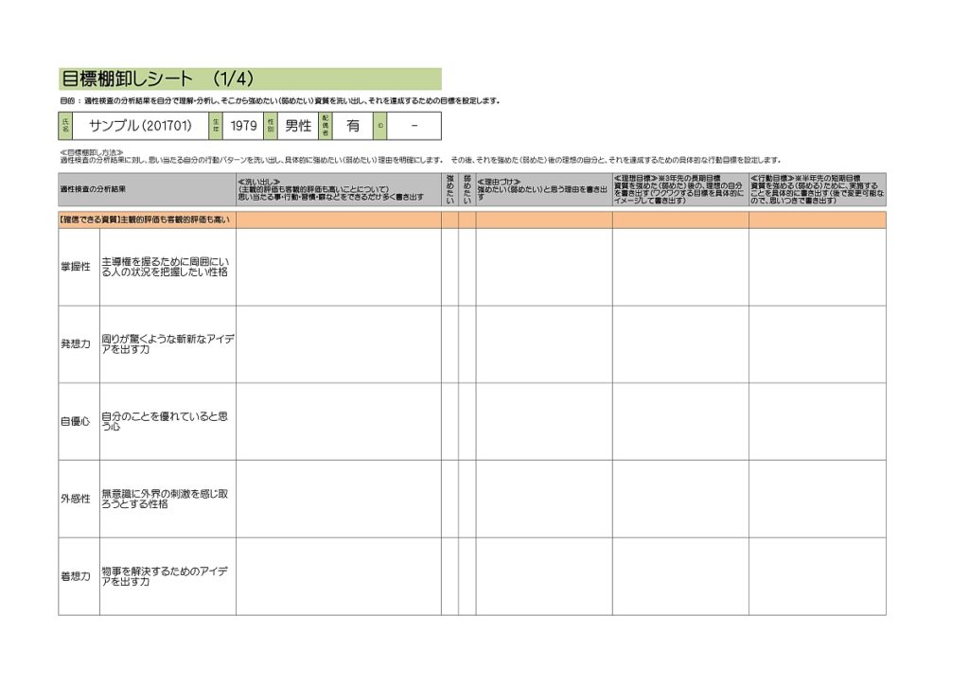The image size is (969, 685).
Task: Select the name value サンプル(201701)
Action: tap(141, 126)
